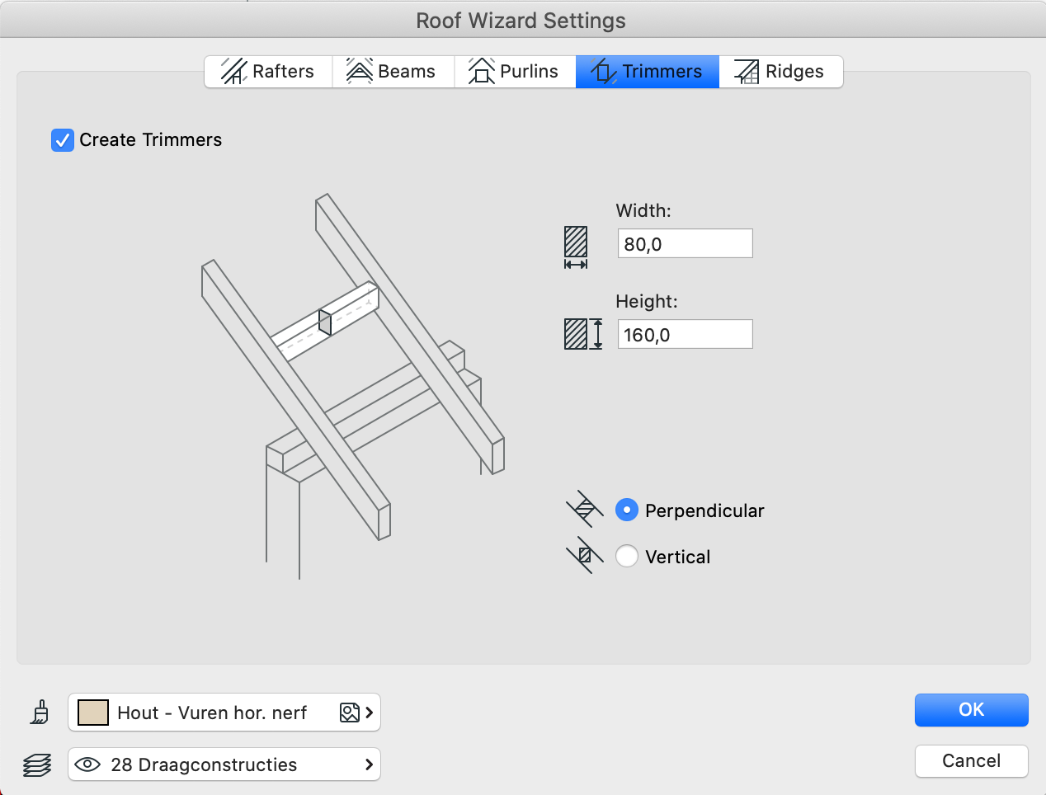Open the Hout - Vuren hor. nerf material dropdown

(224, 713)
